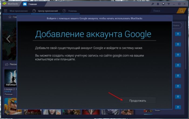Click the orange search magnifier button

[181, 11]
